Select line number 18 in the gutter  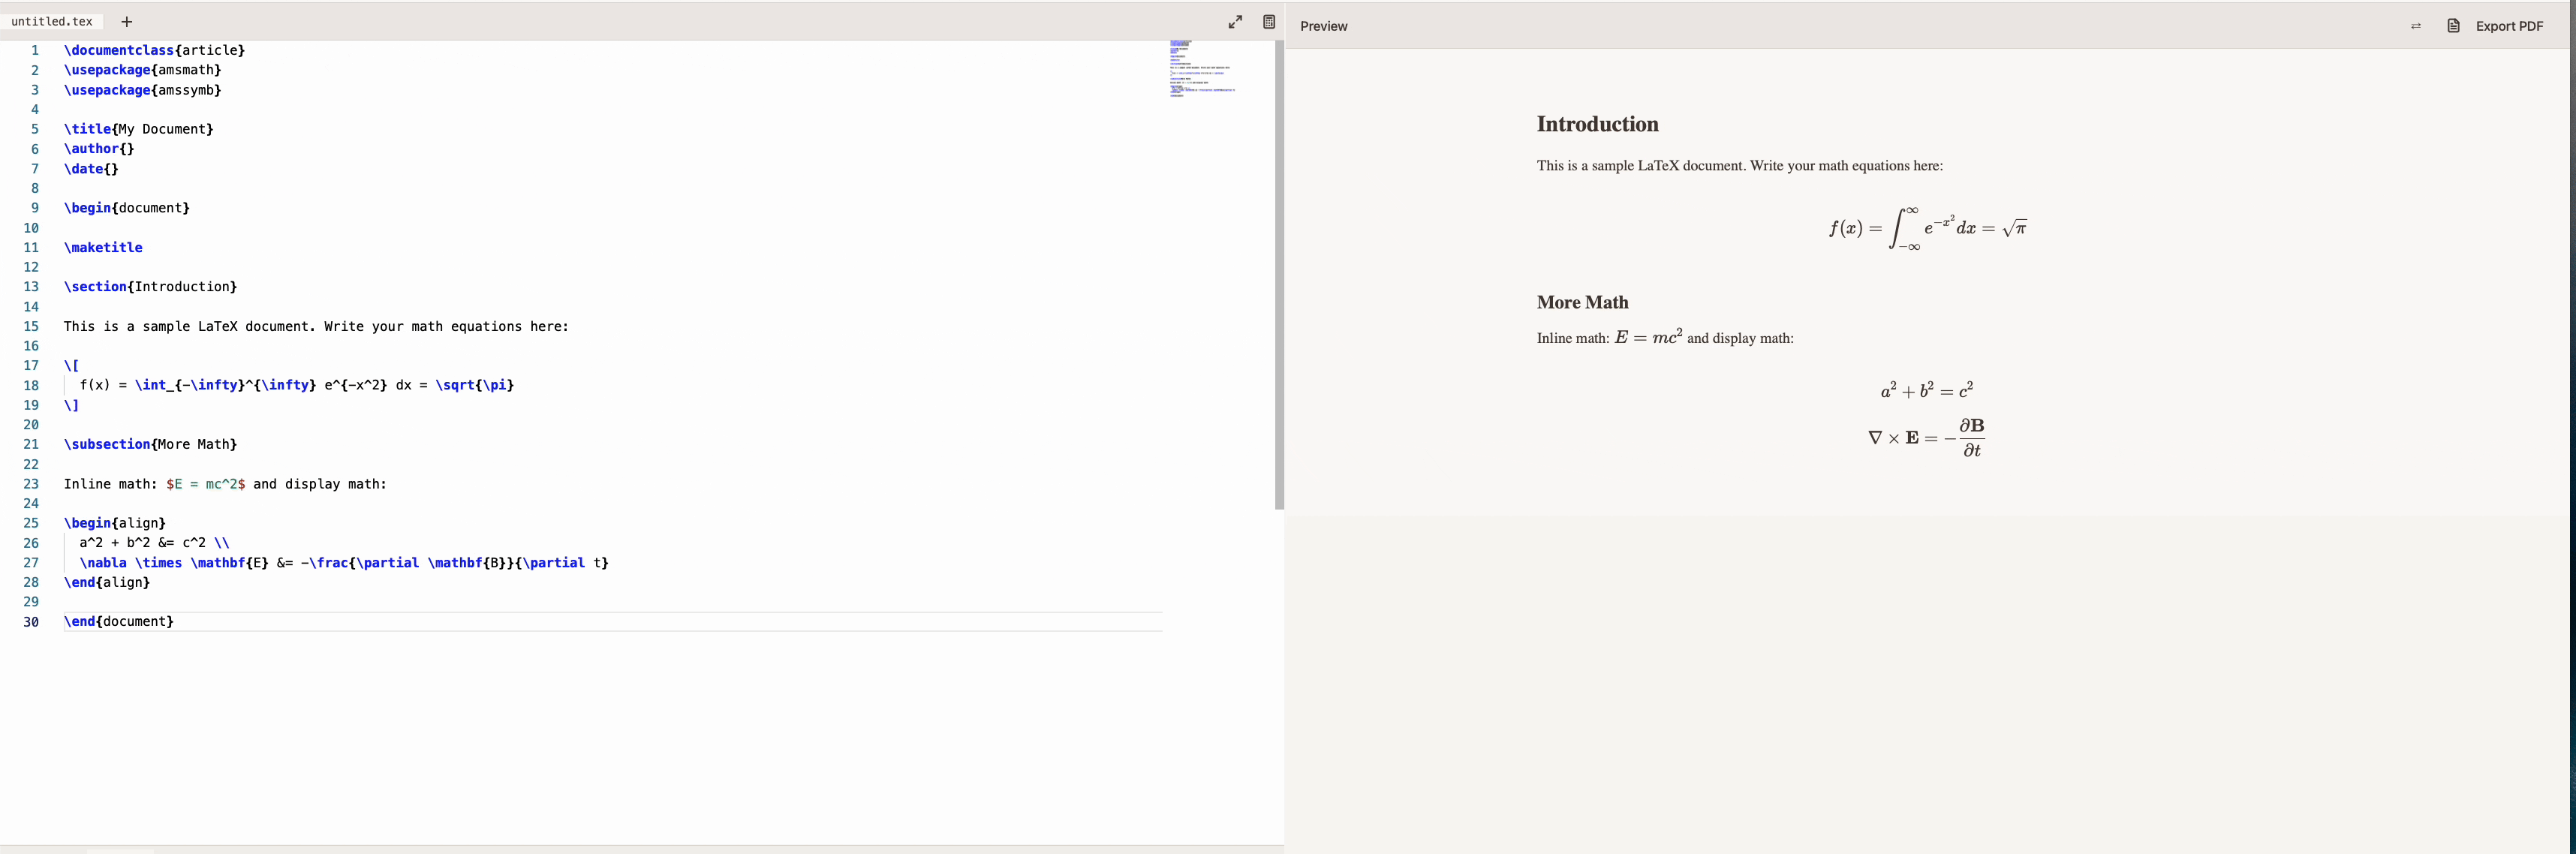(31, 385)
